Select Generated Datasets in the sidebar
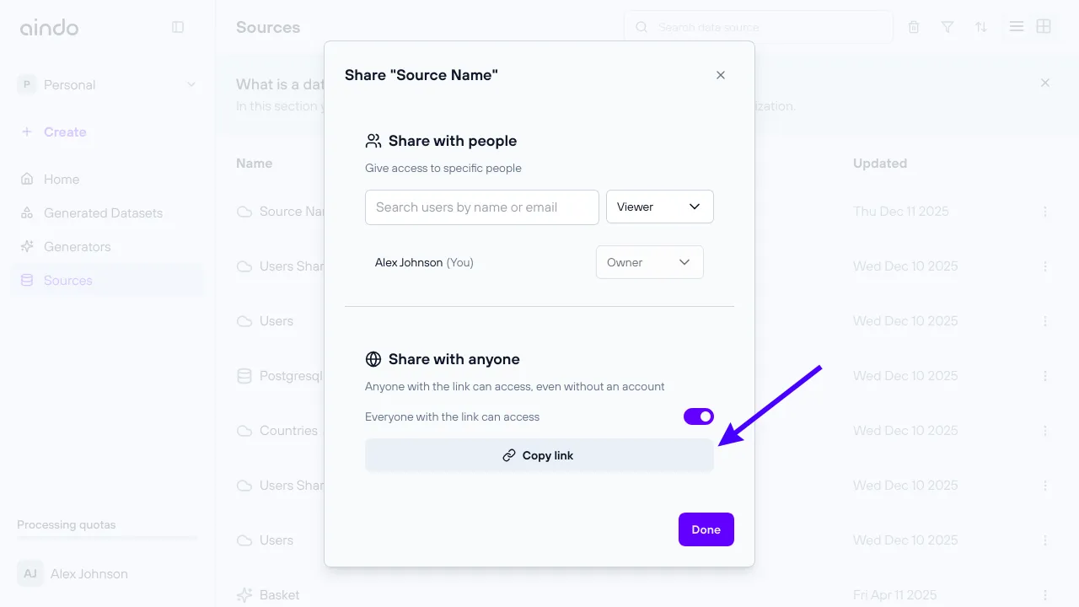Image resolution: width=1079 pixels, height=607 pixels. point(103,212)
